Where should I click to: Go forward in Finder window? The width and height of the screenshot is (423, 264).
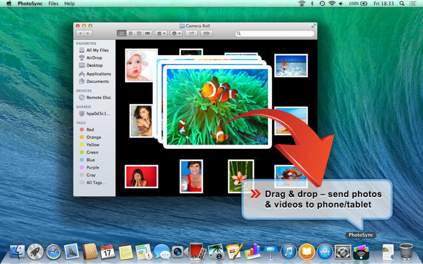click(88, 33)
